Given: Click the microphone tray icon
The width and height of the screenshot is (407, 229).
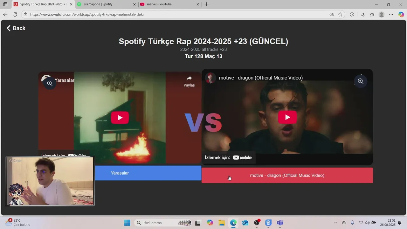Looking at the screenshot, I should click(x=352, y=223).
